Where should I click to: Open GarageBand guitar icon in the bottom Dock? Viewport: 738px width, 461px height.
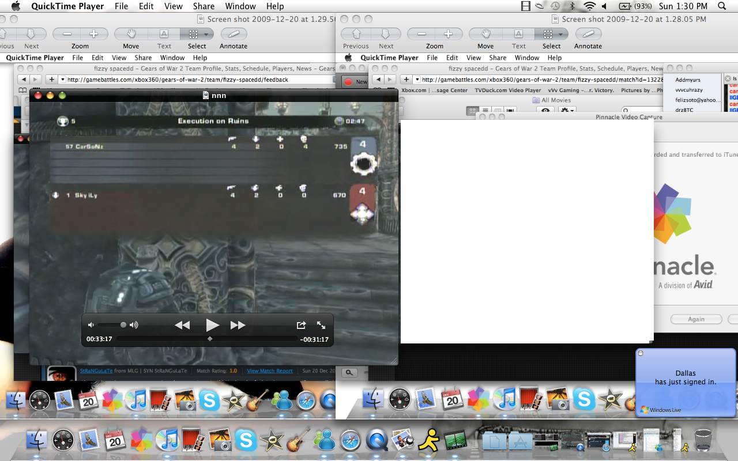[299, 441]
